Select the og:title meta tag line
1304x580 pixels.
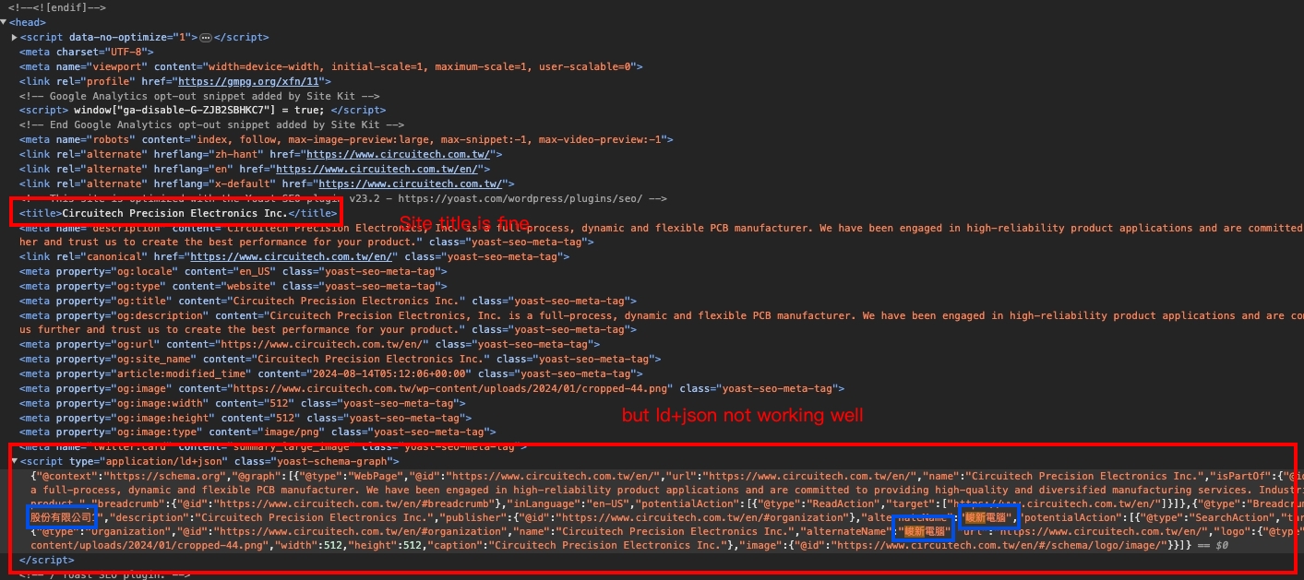(x=328, y=302)
